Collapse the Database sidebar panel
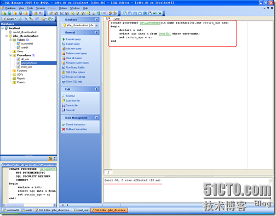 tap(96, 20)
